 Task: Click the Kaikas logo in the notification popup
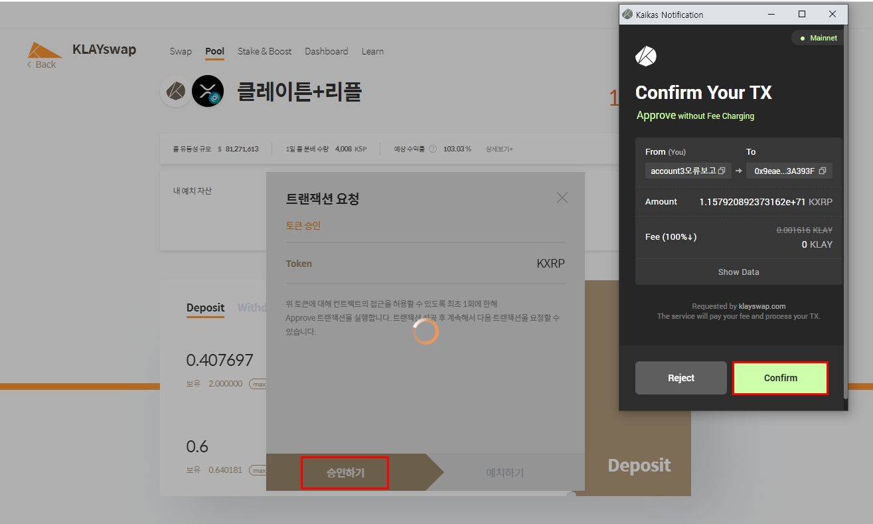(645, 57)
